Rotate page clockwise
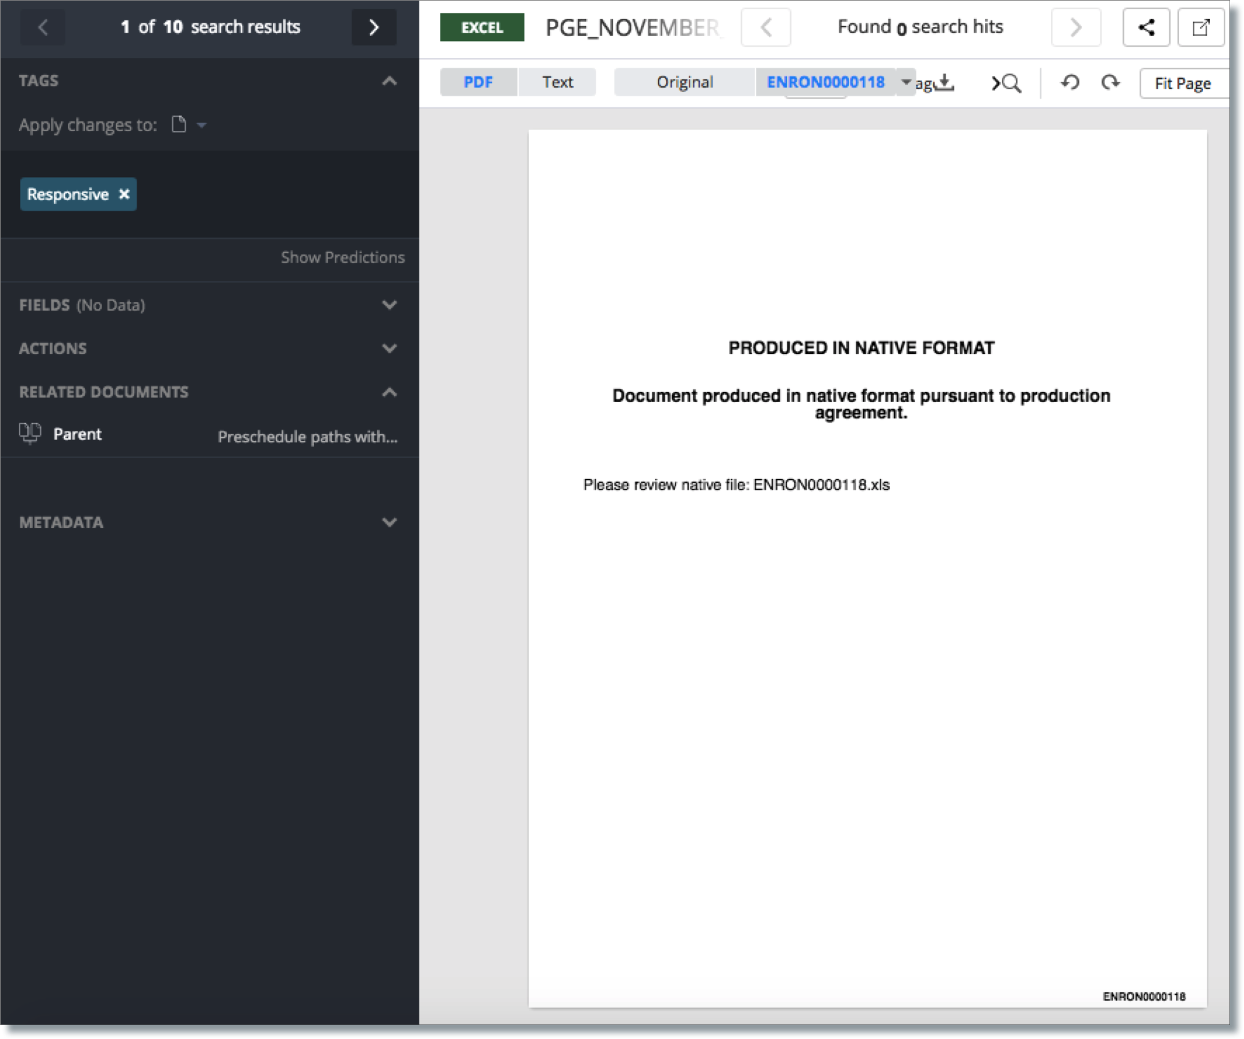 [1110, 82]
